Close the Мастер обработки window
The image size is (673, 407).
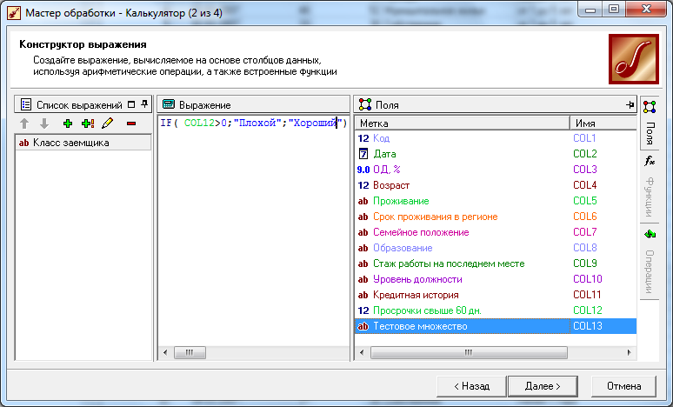point(646,9)
